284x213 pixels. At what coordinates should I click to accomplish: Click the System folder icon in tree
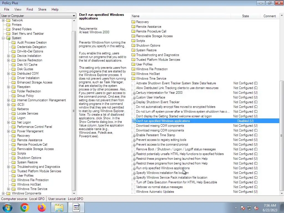point(8,38)
